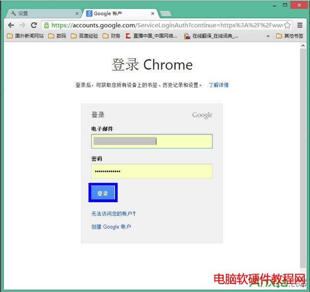Open the 数码 bookmark folder
Image resolution: width=310 pixels, height=292 pixels.
(x=57, y=36)
